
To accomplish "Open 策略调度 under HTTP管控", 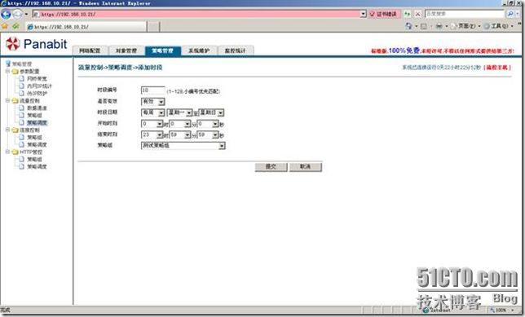I will pos(37,167).
